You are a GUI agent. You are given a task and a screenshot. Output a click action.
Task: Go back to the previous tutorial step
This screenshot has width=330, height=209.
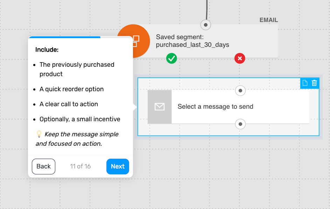pos(43,166)
